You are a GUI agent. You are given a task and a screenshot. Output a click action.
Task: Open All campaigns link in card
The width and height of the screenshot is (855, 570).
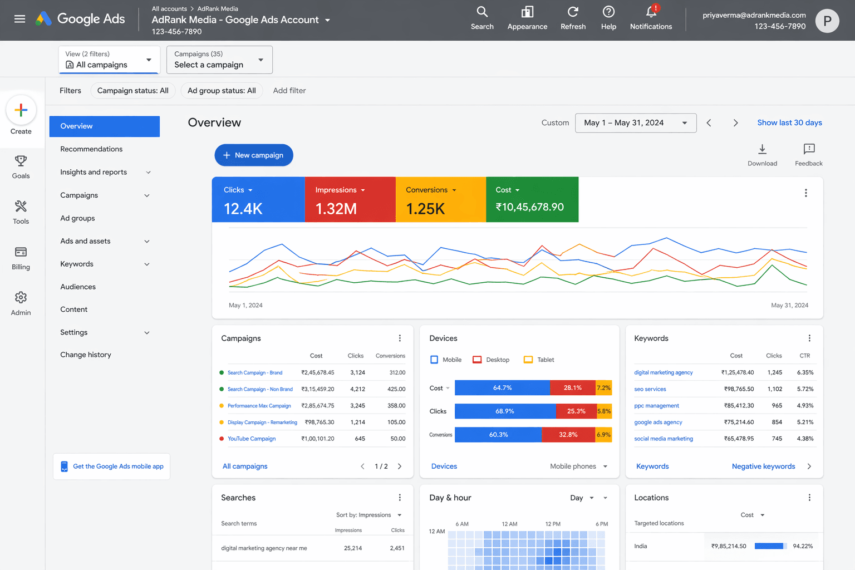245,466
